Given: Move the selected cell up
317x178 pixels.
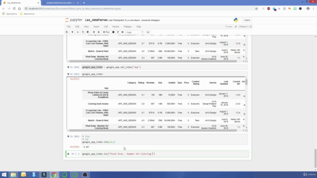Looking at the screenshot, I should pos(94,32).
